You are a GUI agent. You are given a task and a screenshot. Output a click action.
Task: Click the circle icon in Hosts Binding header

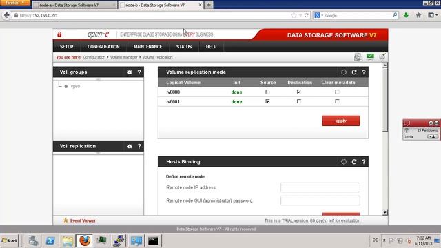pyautogui.click(x=344, y=162)
